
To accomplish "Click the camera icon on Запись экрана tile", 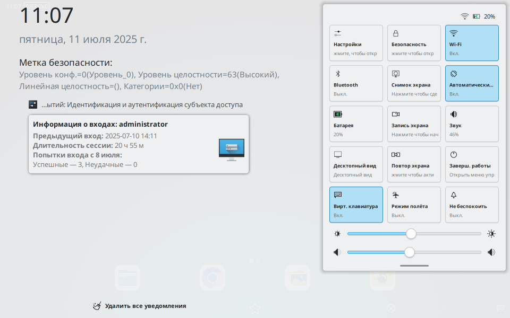I will pos(396,114).
